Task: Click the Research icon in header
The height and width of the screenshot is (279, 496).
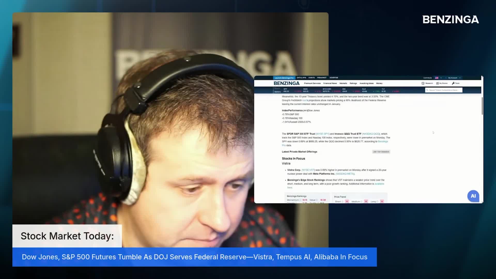Action: 423,83
